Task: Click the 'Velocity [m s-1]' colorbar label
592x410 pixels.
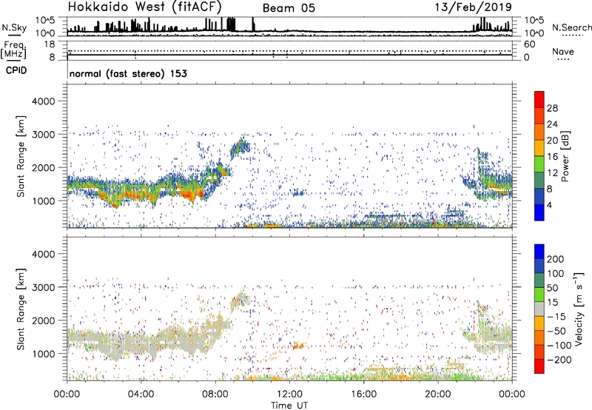Action: (x=579, y=309)
